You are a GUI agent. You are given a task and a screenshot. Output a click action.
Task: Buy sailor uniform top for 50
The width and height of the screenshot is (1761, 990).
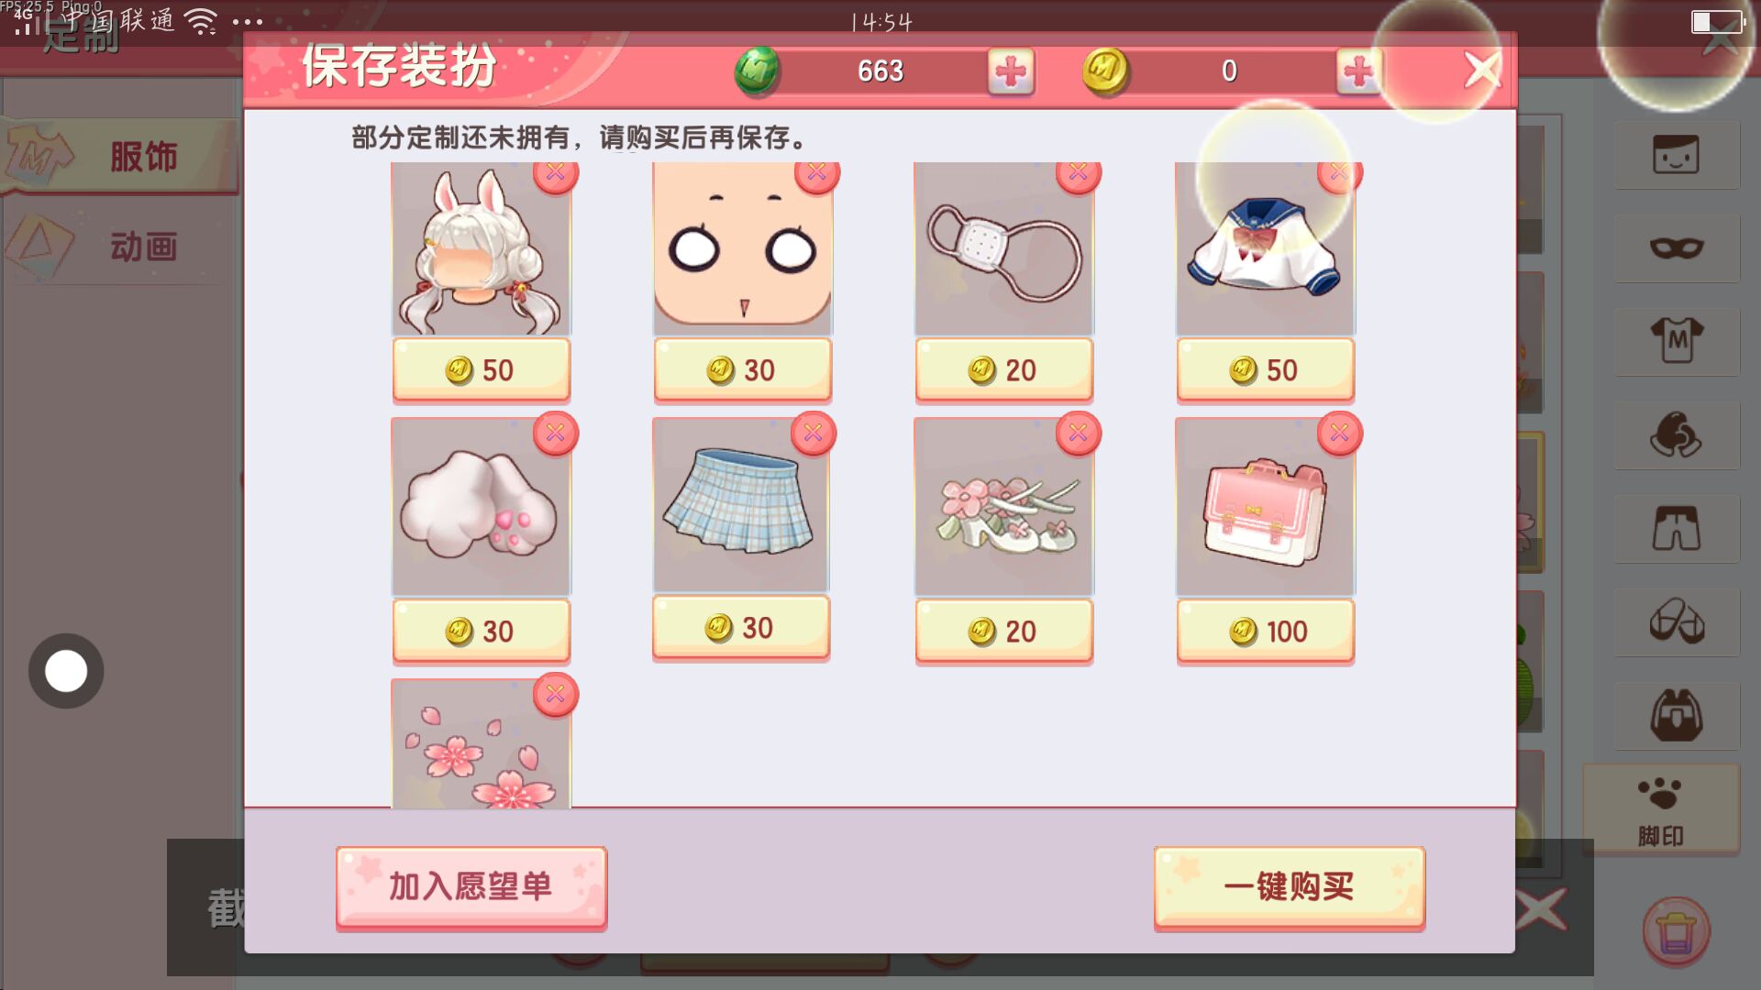click(x=1265, y=370)
